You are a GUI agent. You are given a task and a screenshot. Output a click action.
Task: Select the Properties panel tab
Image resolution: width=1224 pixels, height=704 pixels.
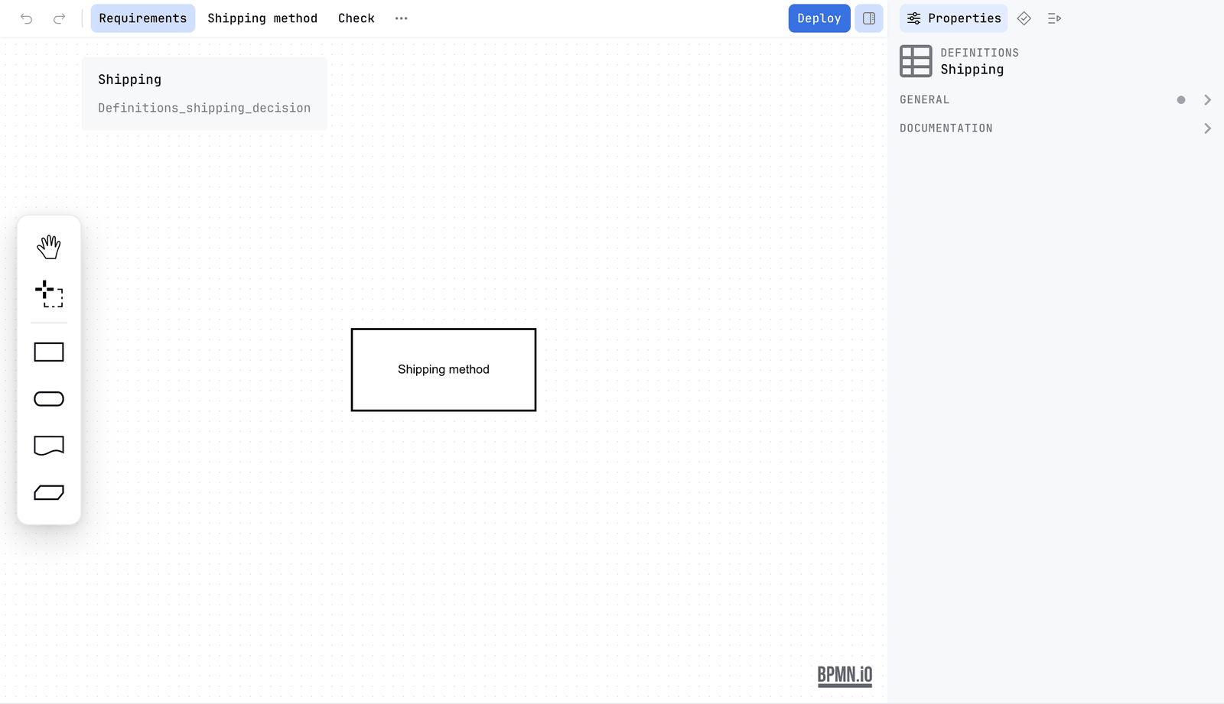[x=954, y=18]
